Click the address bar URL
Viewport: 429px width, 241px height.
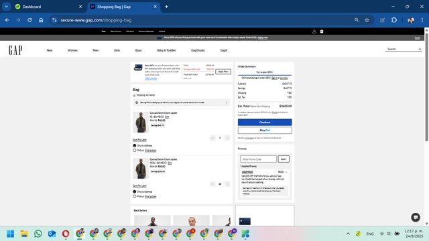pos(96,20)
